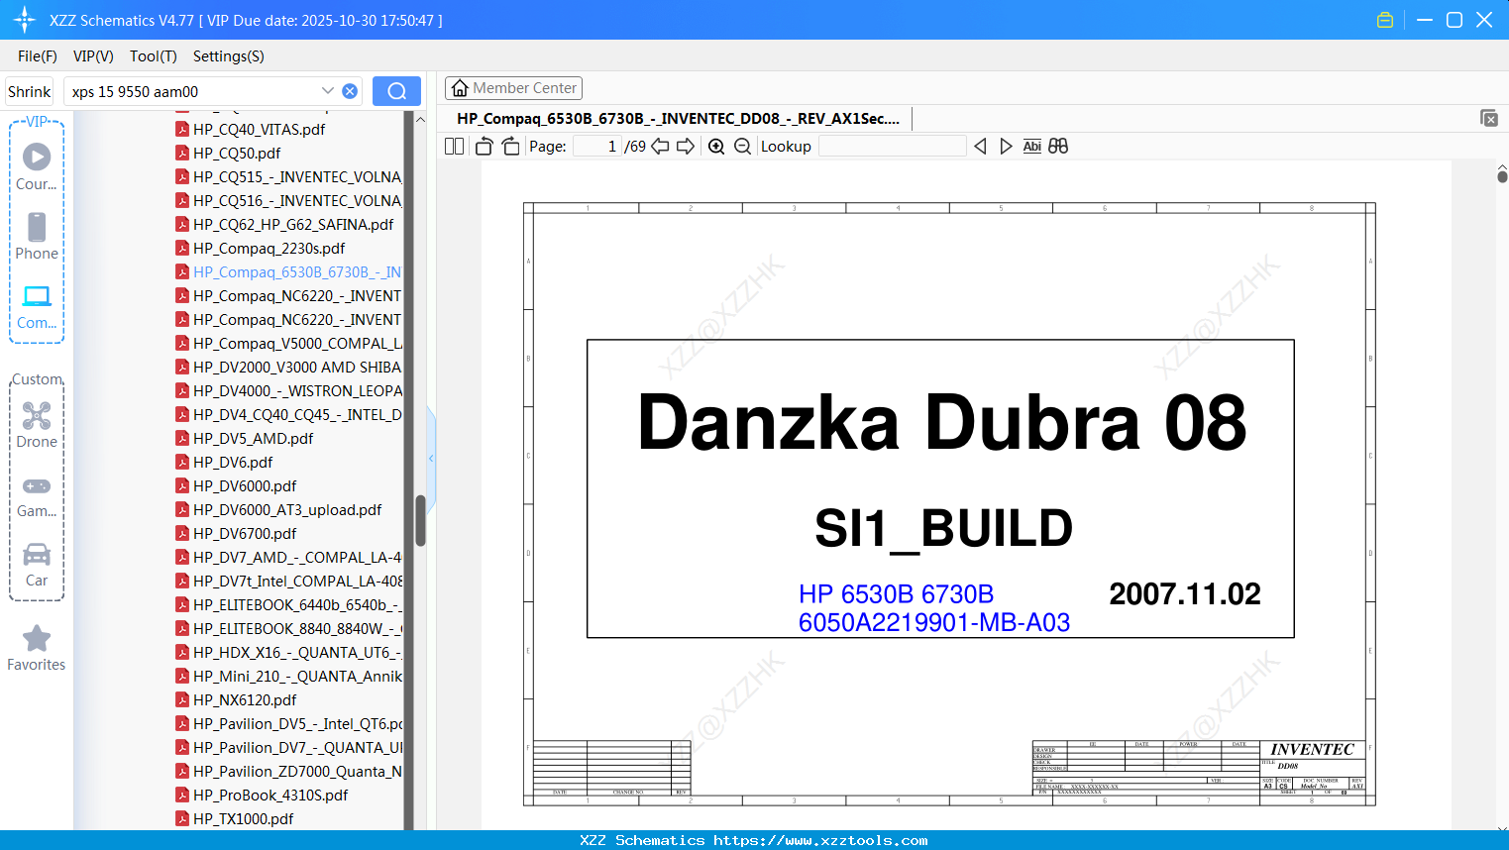Open the File(F) menu
The image size is (1509, 850).
point(38,56)
